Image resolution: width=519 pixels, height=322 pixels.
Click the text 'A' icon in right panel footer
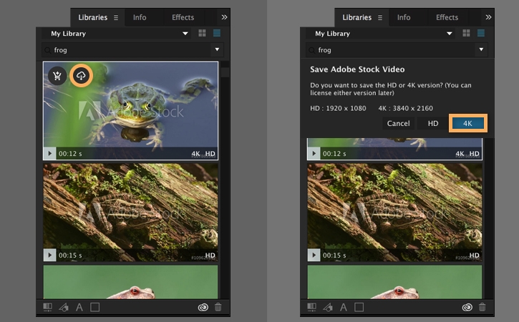click(x=344, y=308)
